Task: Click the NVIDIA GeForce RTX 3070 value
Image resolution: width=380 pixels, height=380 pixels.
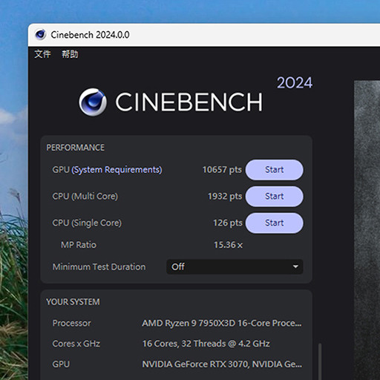Action: coord(222,364)
